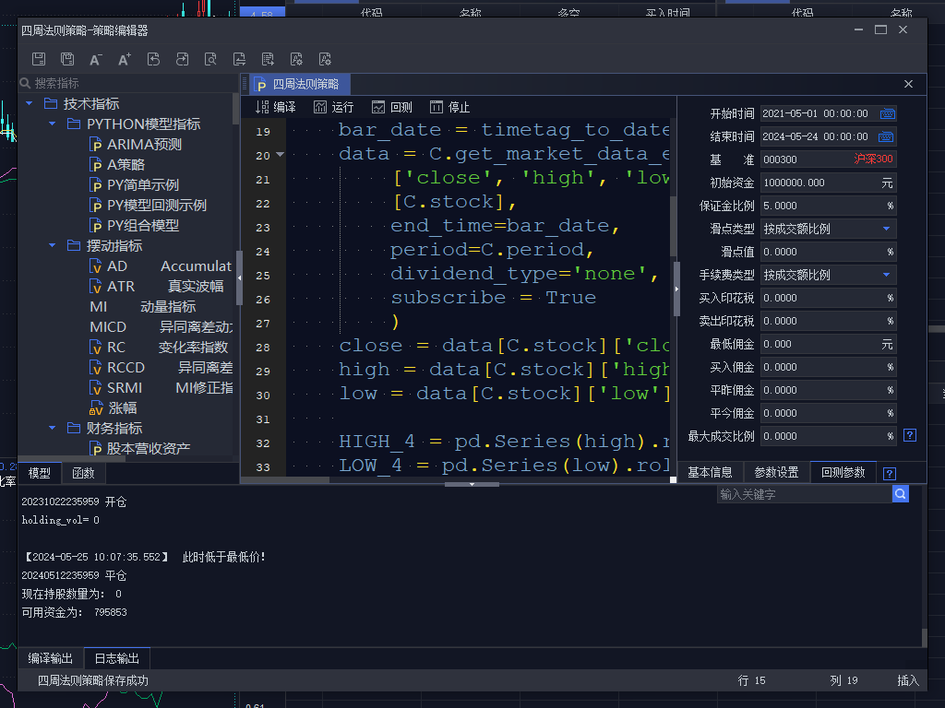Viewport: 945px width, 708px height.
Task: Collapse the left indicator panel using its handle
Action: click(239, 278)
